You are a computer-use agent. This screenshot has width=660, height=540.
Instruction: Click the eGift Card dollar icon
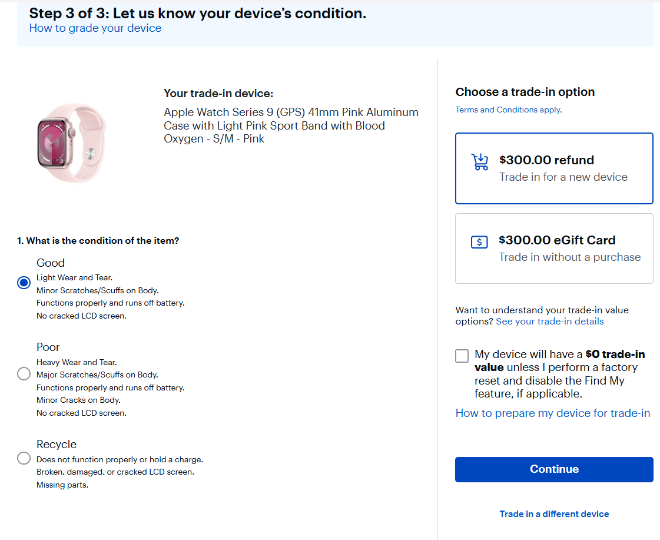[479, 242]
